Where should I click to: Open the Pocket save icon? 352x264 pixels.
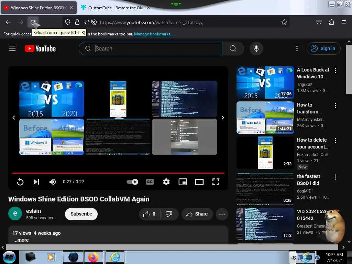(319, 22)
